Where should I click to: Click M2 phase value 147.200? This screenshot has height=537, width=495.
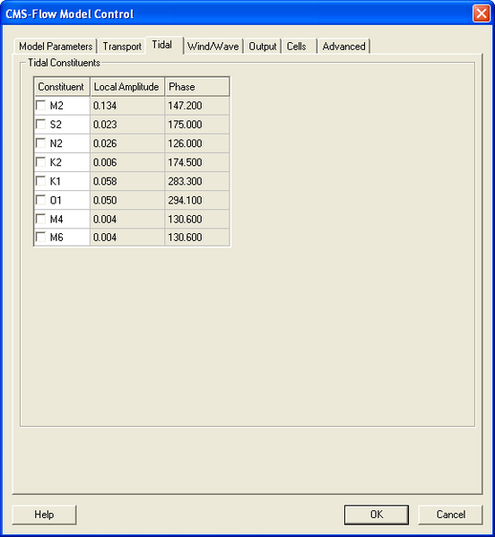pyautogui.click(x=197, y=106)
